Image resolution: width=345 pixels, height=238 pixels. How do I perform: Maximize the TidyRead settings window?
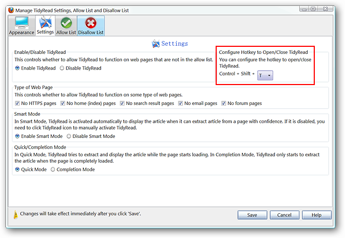tap(313, 9)
